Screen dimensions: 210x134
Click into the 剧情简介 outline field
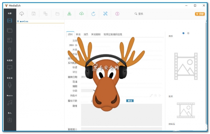point(121,129)
